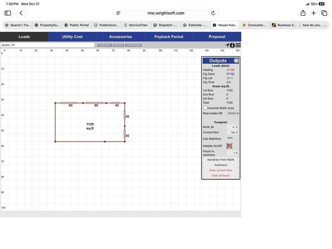332x249 pixels.
Task: Click Clear current floor button
Action: [221, 170]
